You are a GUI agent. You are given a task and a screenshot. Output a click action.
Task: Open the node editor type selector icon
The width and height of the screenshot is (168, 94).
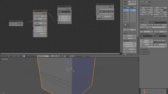click(2, 56)
